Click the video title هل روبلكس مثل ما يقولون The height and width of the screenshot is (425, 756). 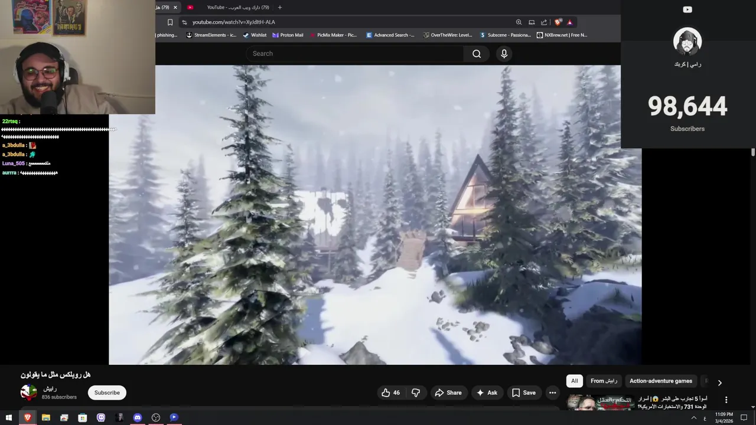[x=56, y=375]
